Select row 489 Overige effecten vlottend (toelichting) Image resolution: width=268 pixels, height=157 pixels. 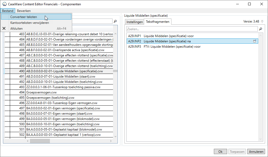tap(59, 66)
